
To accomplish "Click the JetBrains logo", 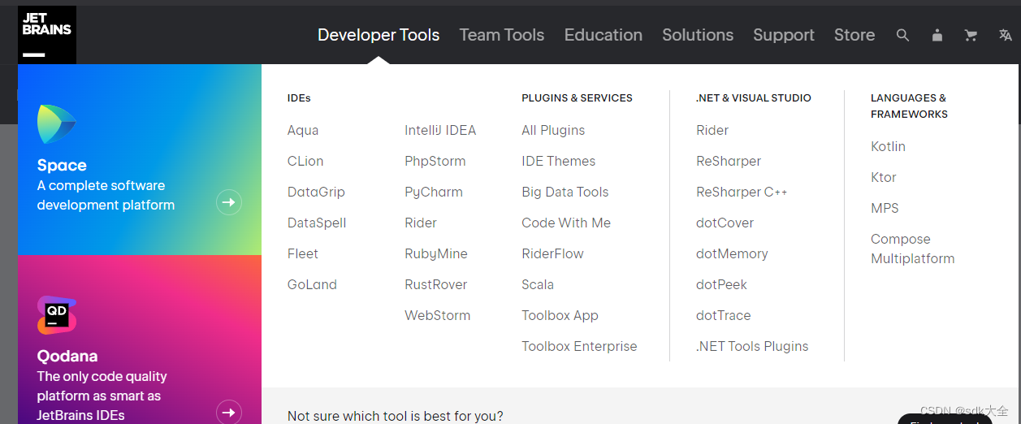I will 47,35.
